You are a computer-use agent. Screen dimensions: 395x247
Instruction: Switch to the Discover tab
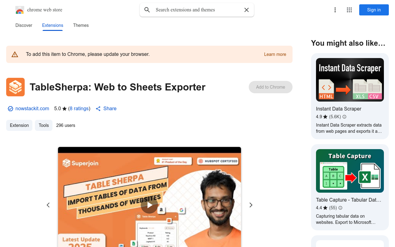24,25
